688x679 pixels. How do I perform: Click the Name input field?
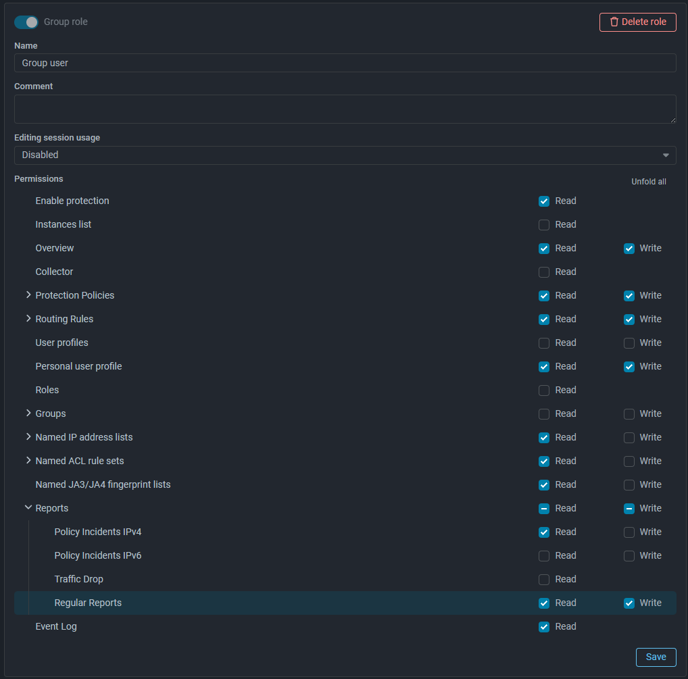(x=345, y=63)
